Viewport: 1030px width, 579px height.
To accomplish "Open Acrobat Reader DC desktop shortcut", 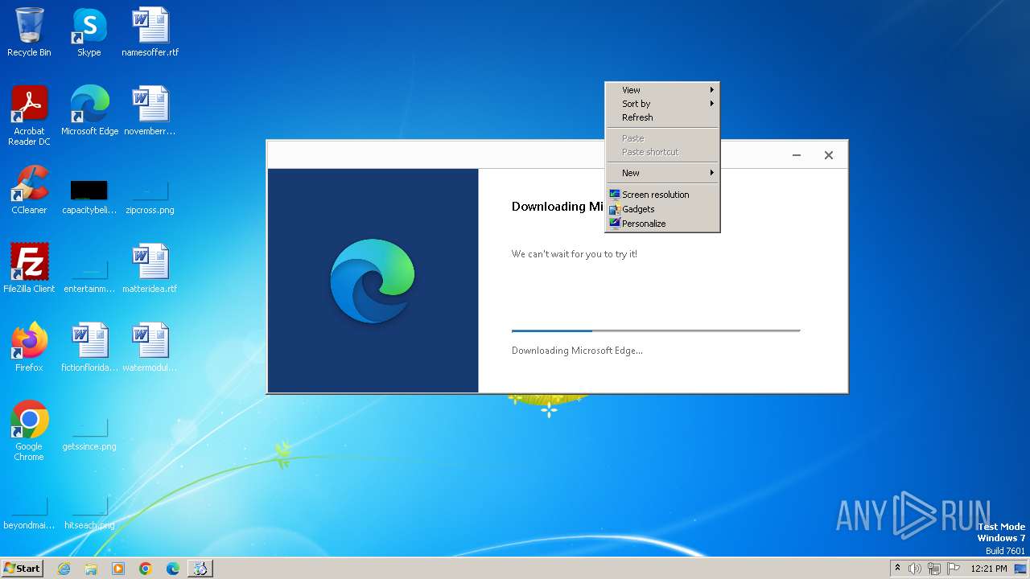I will (x=29, y=115).
